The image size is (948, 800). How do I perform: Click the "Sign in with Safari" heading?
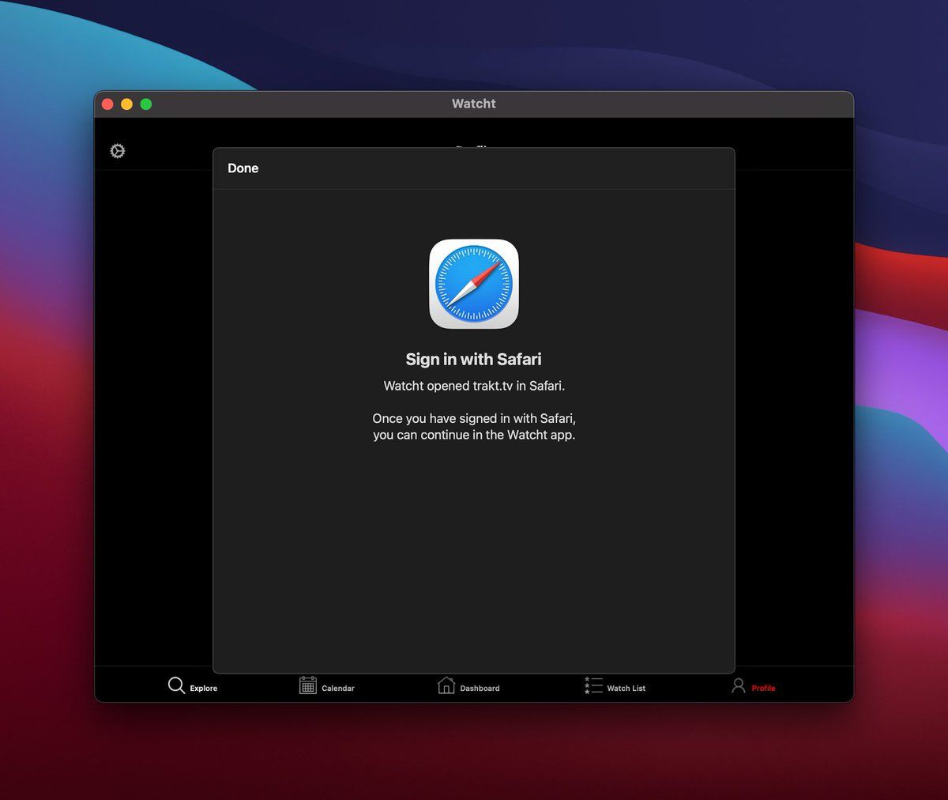click(474, 360)
